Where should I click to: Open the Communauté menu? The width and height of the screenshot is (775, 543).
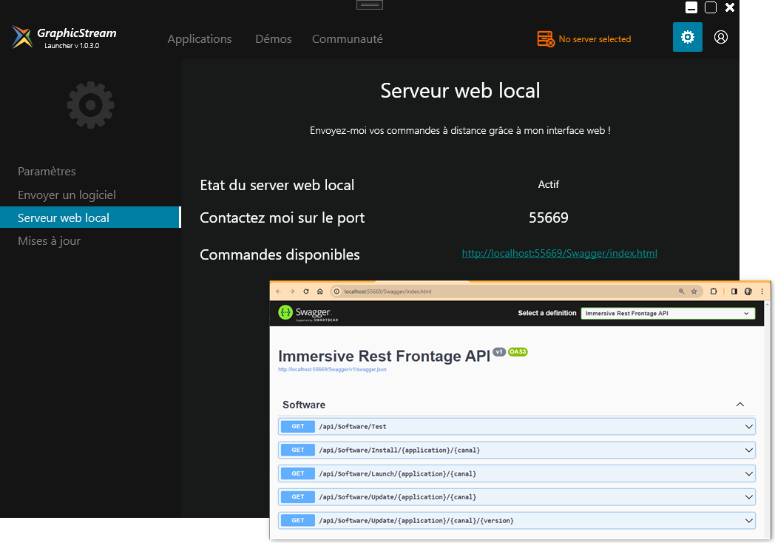pos(348,39)
